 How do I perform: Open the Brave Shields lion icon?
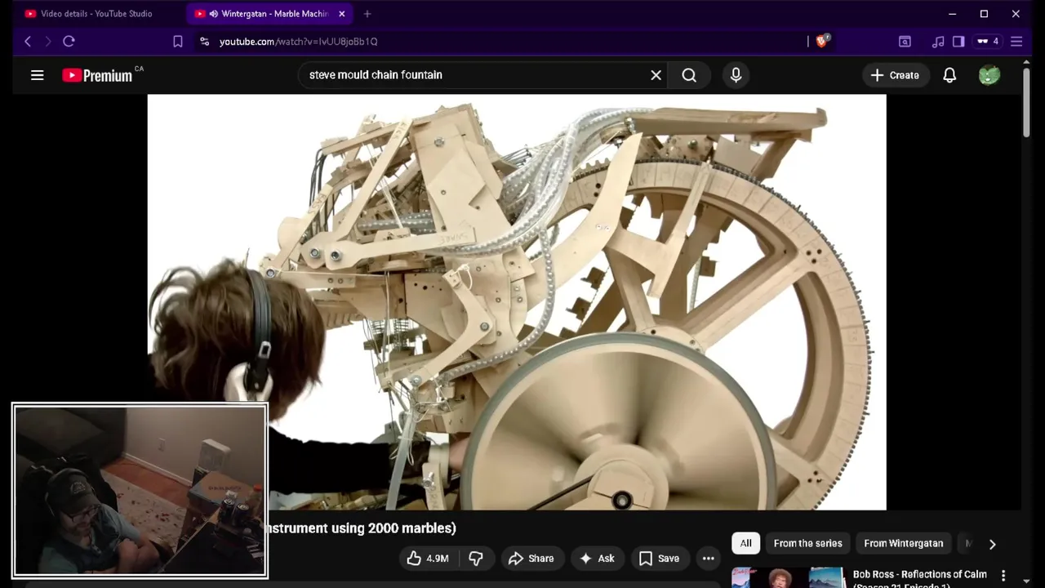[x=822, y=41]
